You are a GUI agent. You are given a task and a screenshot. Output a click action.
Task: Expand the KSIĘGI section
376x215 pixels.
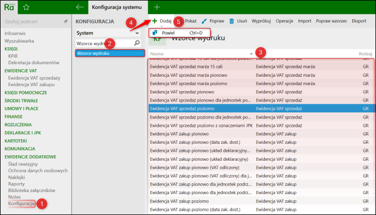[x=11, y=49]
